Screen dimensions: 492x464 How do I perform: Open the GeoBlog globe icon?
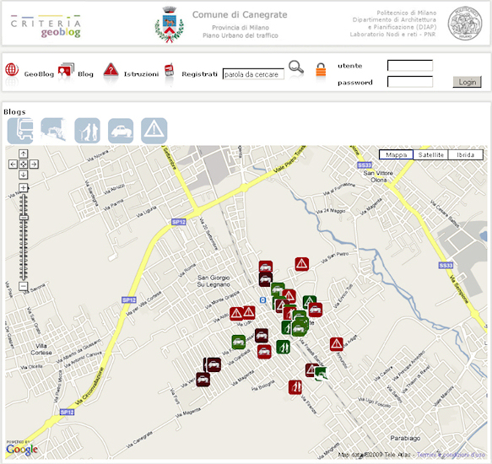pos(12,70)
